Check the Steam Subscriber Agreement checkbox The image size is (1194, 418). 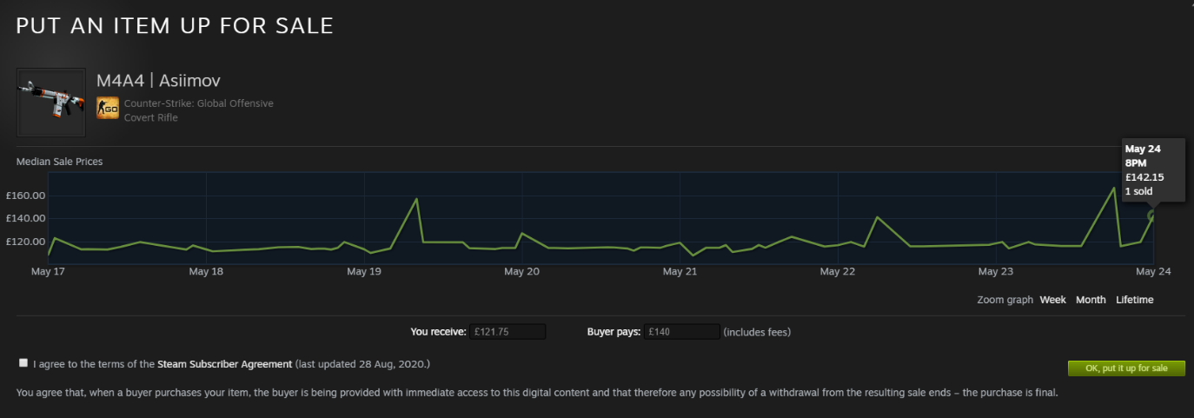click(23, 363)
